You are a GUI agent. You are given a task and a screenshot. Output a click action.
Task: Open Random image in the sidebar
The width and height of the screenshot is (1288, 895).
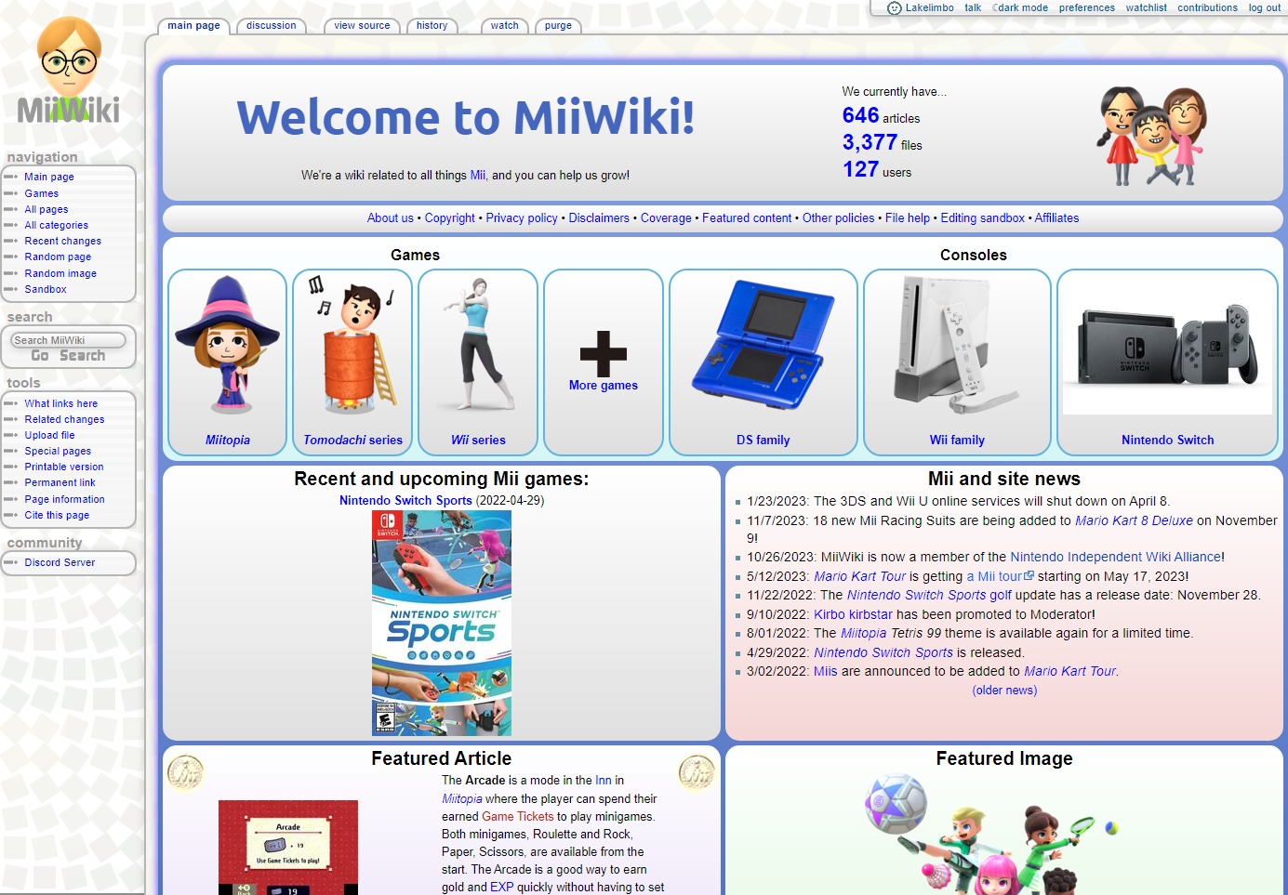click(x=60, y=273)
